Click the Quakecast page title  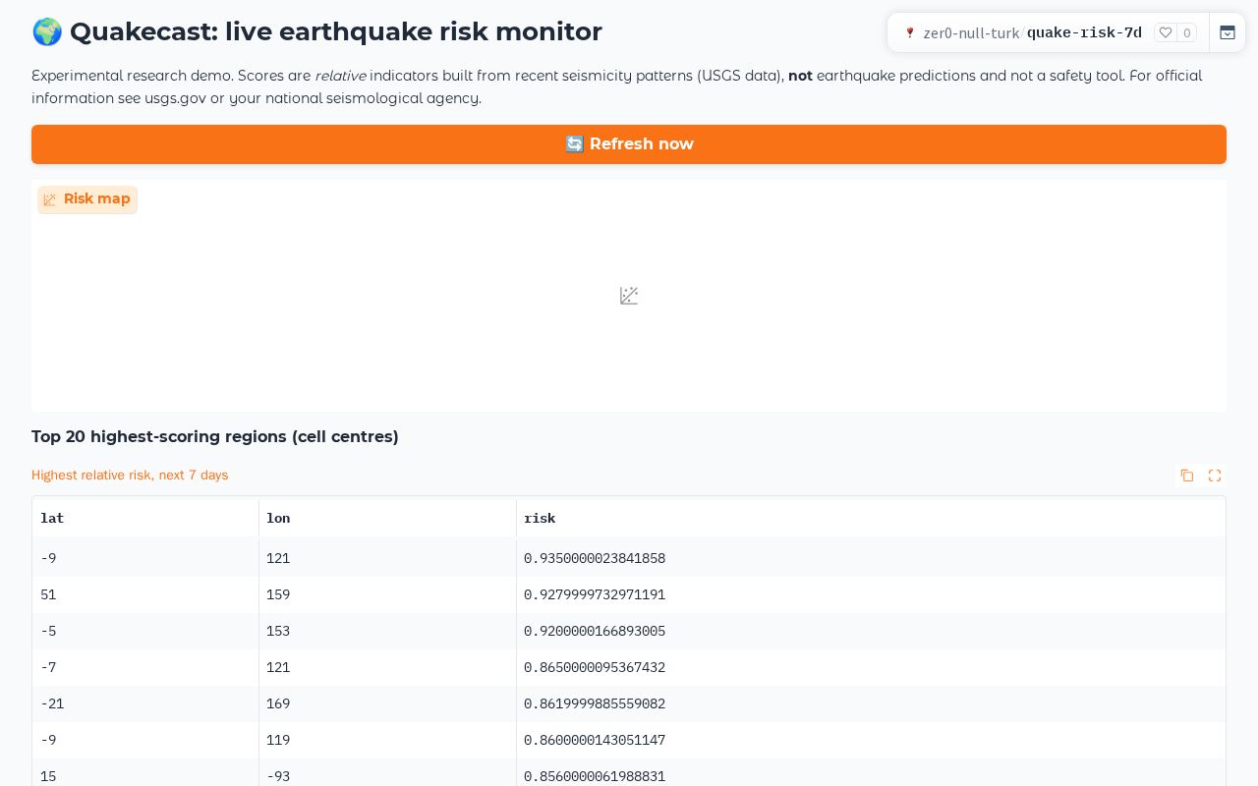pyautogui.click(x=316, y=31)
